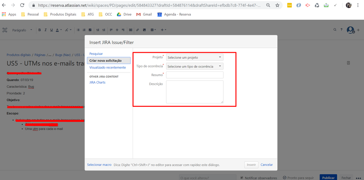Insert a bullet list
The width and height of the screenshot is (364, 180).
click(x=78, y=30)
